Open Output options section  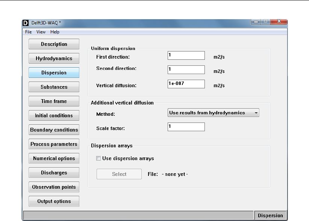tap(54, 201)
